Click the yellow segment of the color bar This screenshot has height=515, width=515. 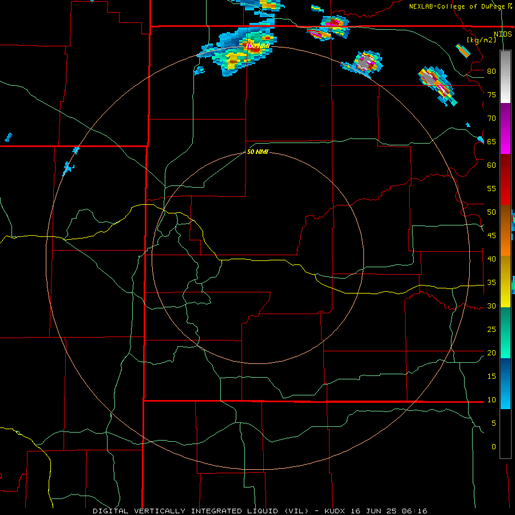point(505,281)
